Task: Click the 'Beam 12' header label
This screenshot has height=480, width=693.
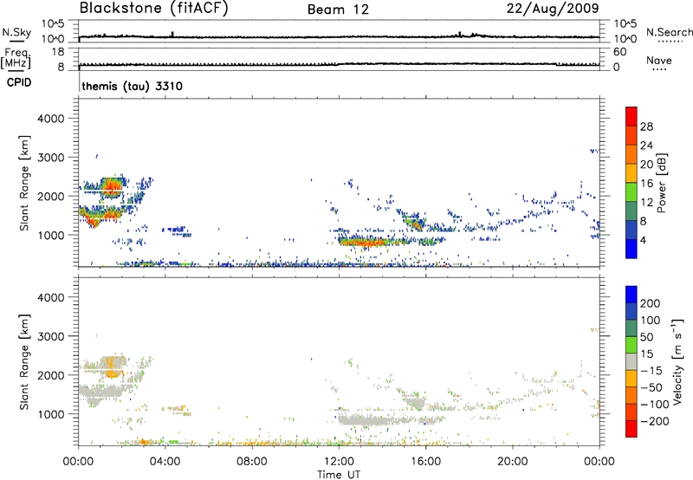Action: [338, 10]
